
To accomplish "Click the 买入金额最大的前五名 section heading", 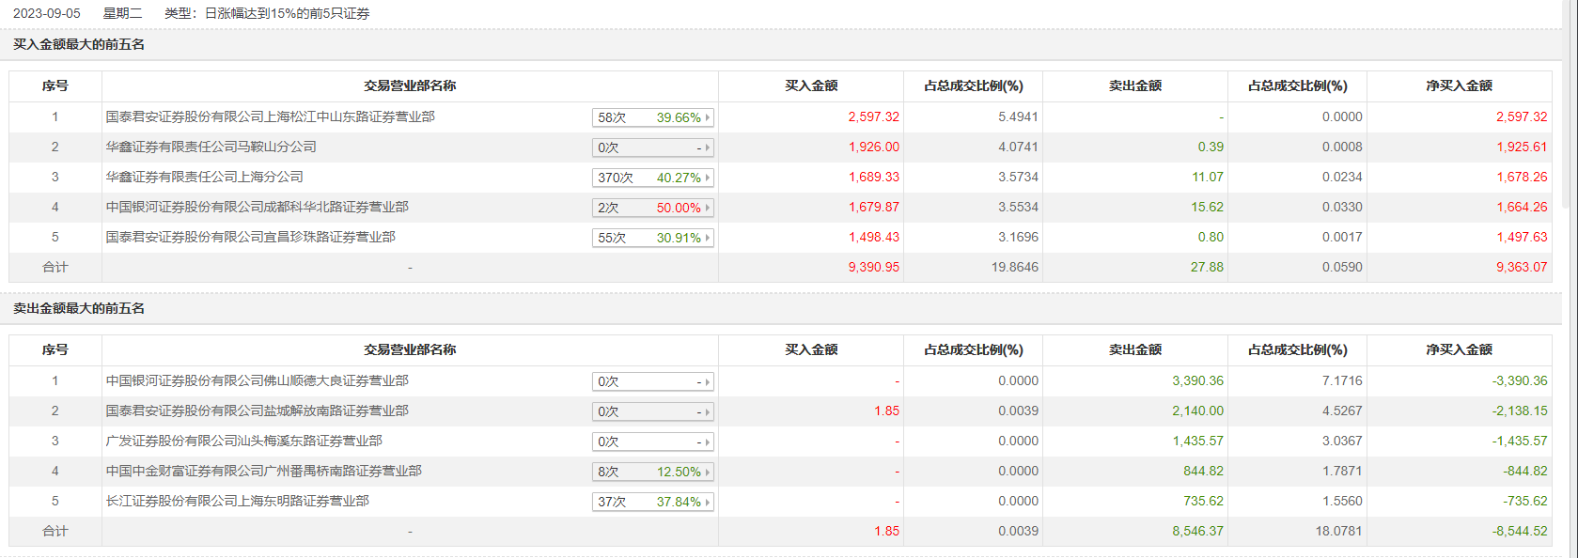I will pos(79,45).
